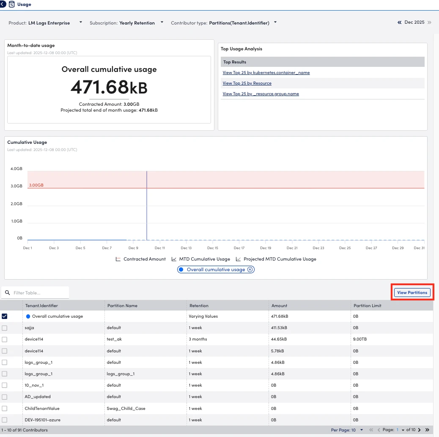Click the back arrow icon beside Usage title
The height and width of the screenshot is (437, 439).
(3, 4)
